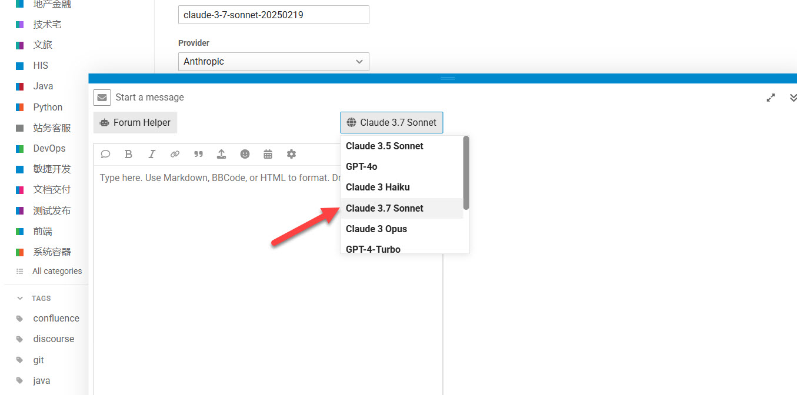The width and height of the screenshot is (797, 395).
Task: Insert a date with the calendar icon
Action: (268, 154)
